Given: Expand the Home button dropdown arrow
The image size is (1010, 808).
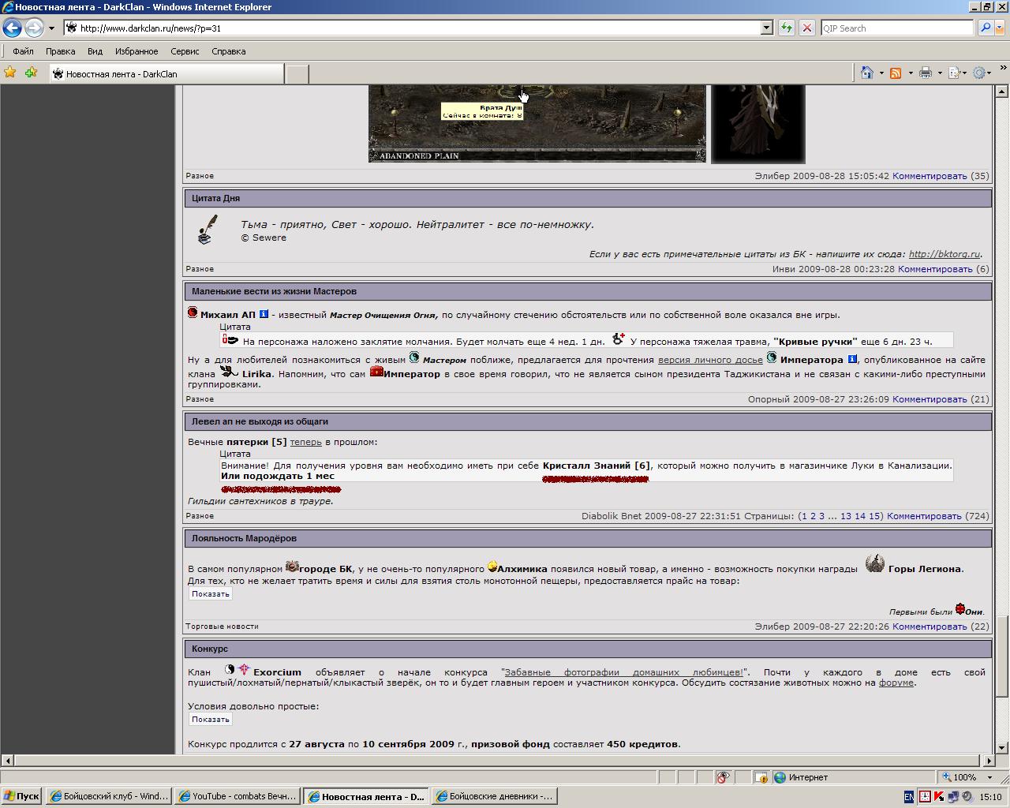Looking at the screenshot, I should [x=881, y=73].
